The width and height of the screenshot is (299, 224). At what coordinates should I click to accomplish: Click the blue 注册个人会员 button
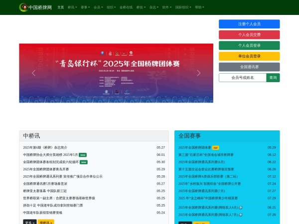pos(249,24)
